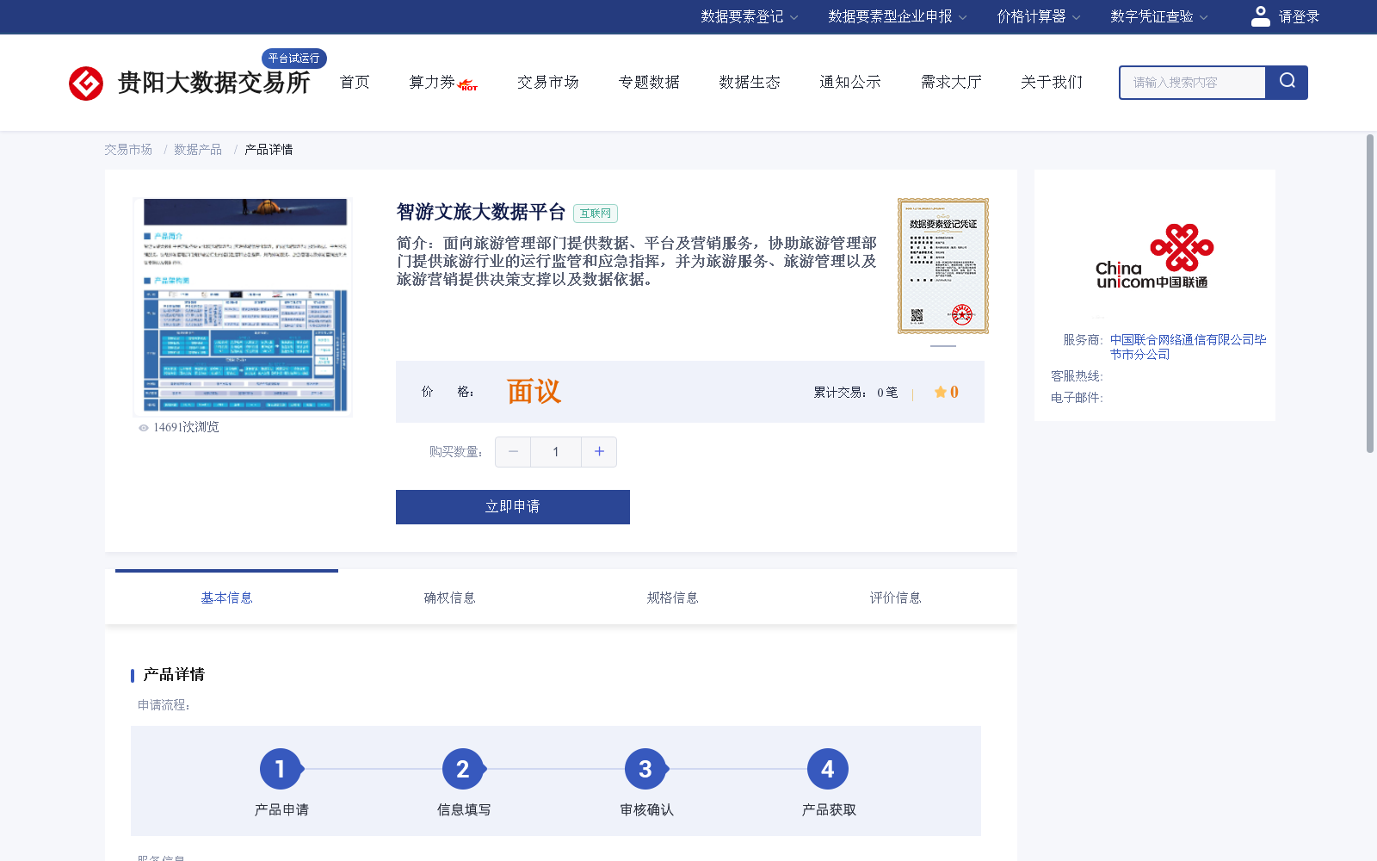Image resolution: width=1377 pixels, height=861 pixels.
Task: Open the 数字凭证查验 dropdown menu
Action: pos(1158,16)
